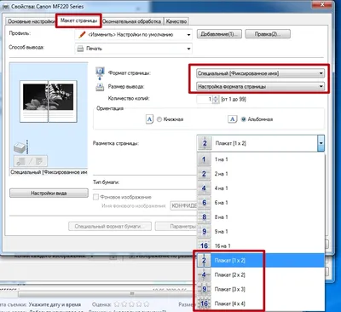The width and height of the screenshot is (341, 312).
Task: Pick the Плакат [4 x 4] icon
Action: pyautogui.click(x=204, y=303)
